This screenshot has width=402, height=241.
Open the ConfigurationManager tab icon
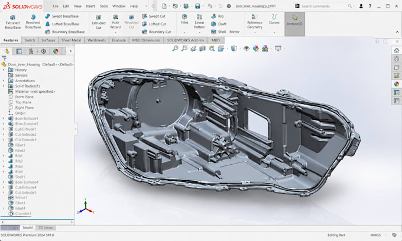pos(31,51)
